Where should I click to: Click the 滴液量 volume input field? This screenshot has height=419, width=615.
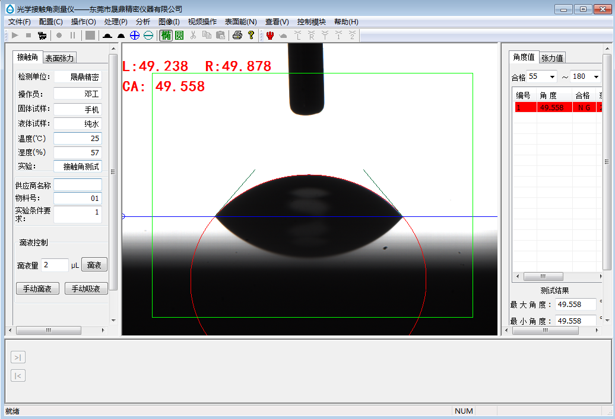pyautogui.click(x=55, y=265)
